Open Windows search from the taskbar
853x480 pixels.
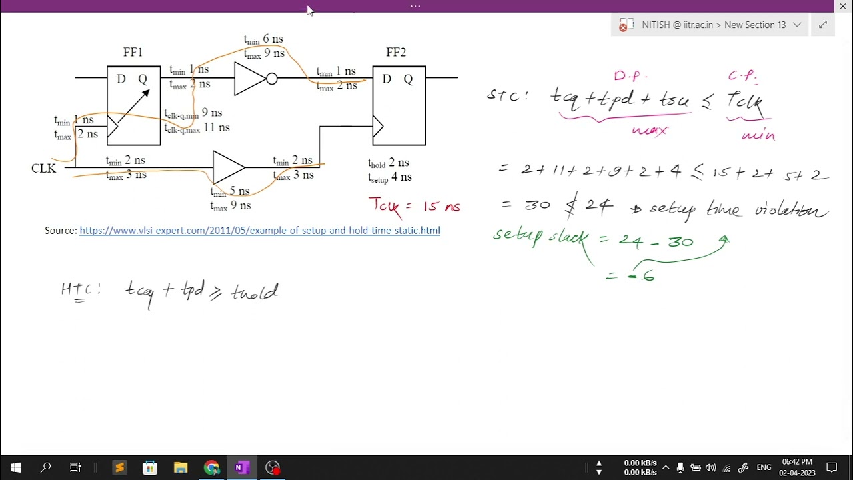(45, 467)
